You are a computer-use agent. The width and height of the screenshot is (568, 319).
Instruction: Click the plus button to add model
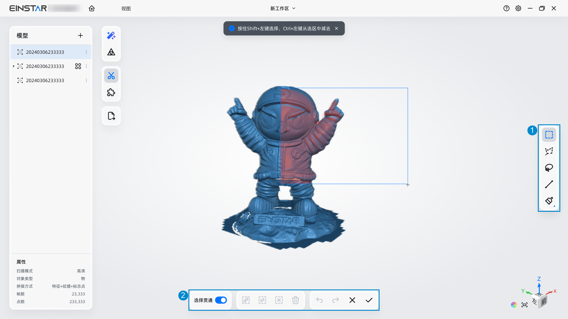80,35
